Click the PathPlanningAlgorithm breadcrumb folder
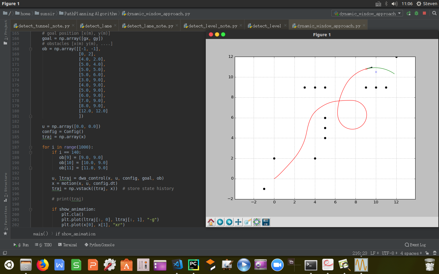Screen dimensions: 439x274 point(88,14)
